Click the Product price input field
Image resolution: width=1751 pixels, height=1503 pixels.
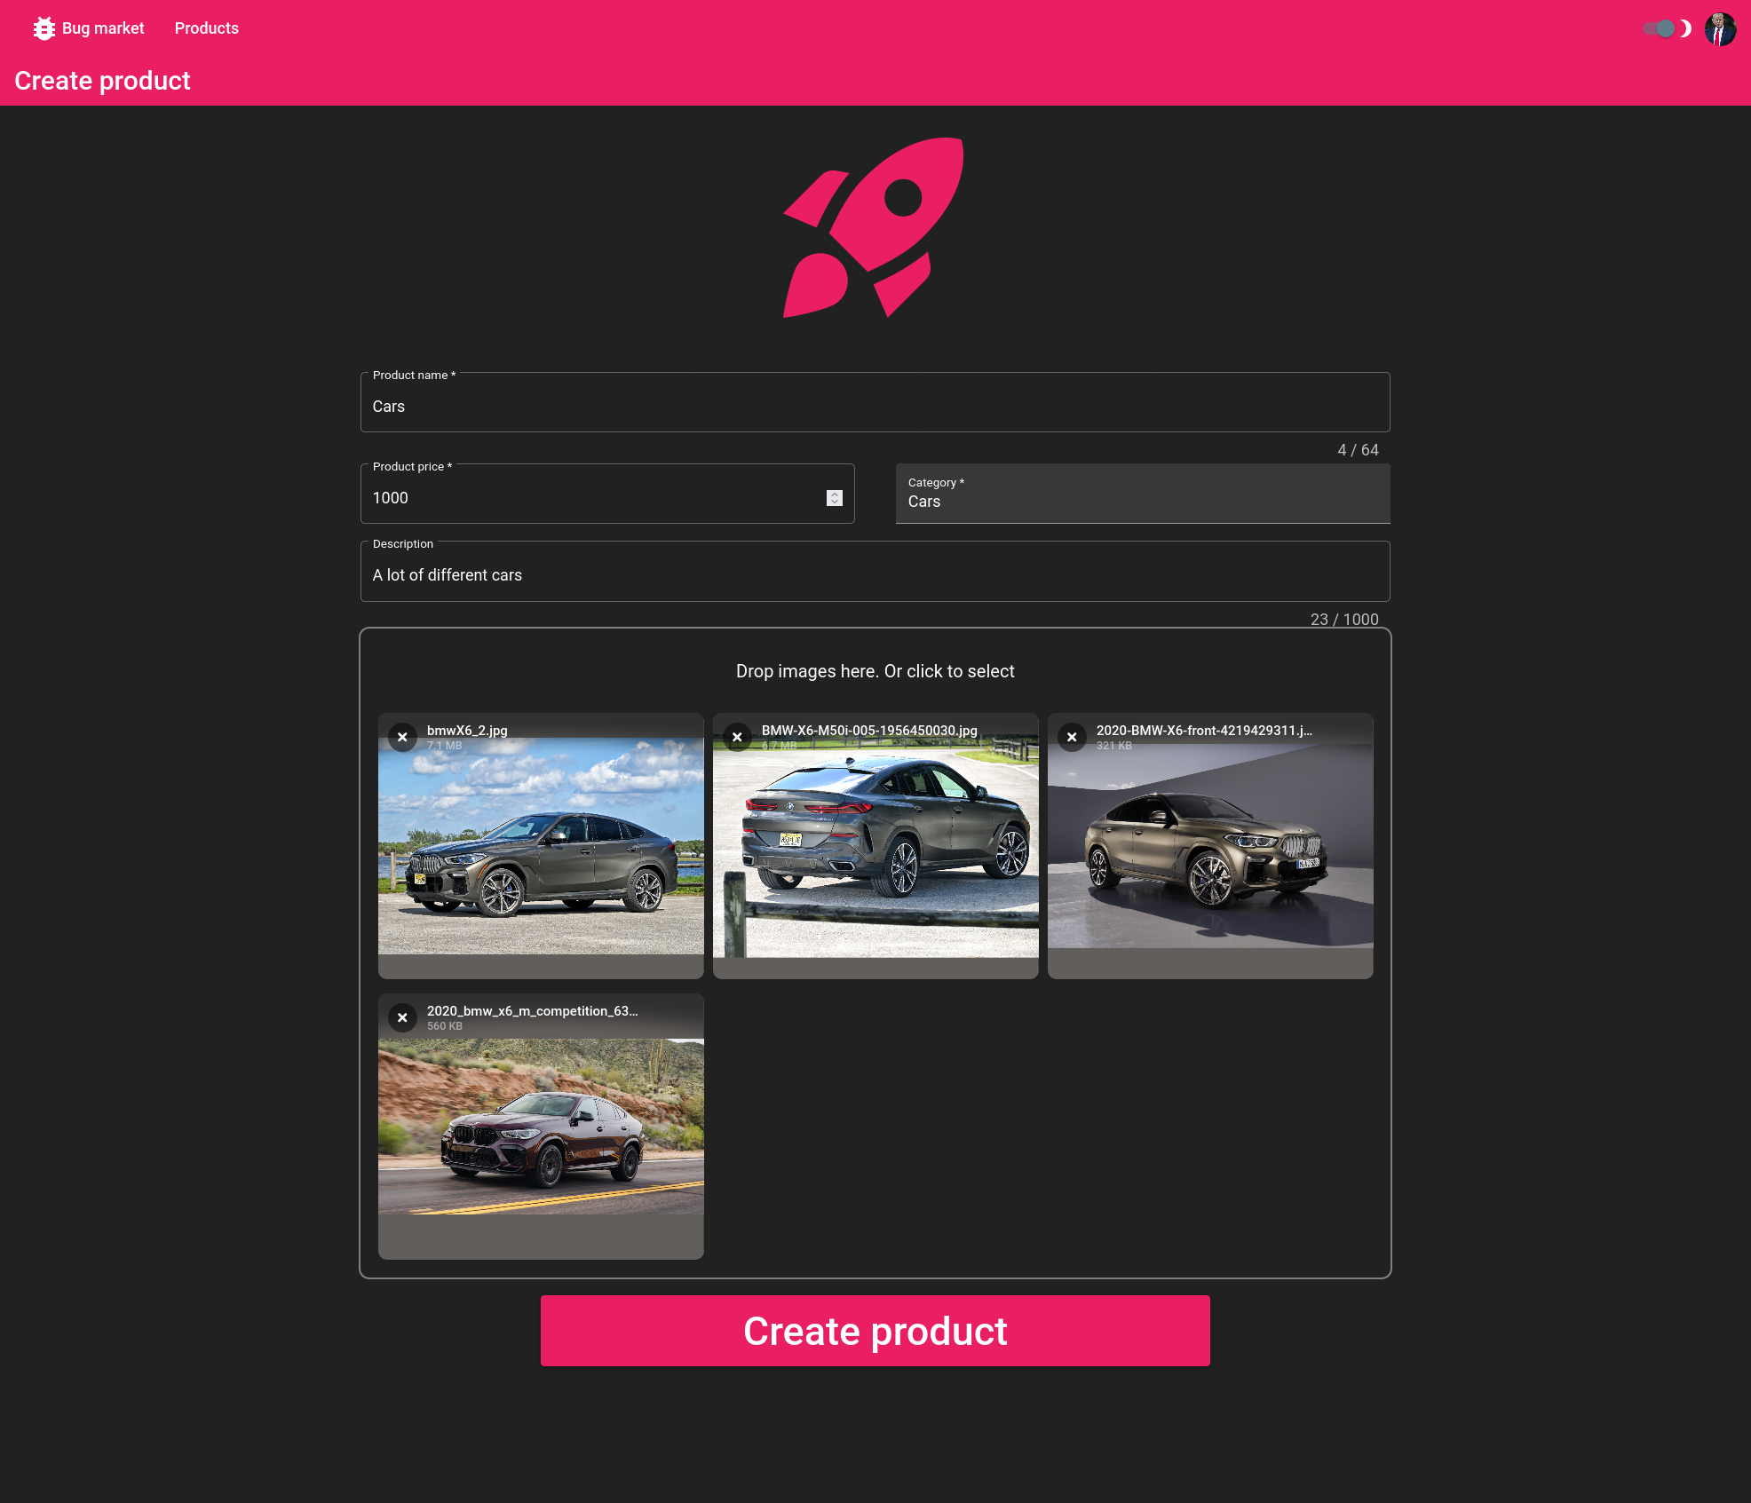[595, 498]
